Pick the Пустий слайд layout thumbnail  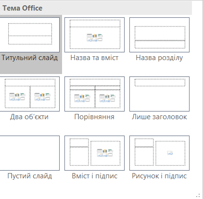coord(29,153)
